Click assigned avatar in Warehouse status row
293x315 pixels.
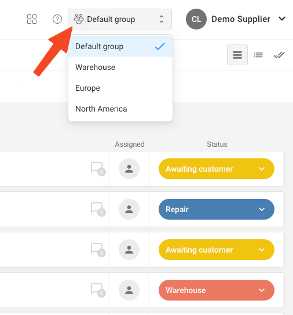click(x=129, y=290)
